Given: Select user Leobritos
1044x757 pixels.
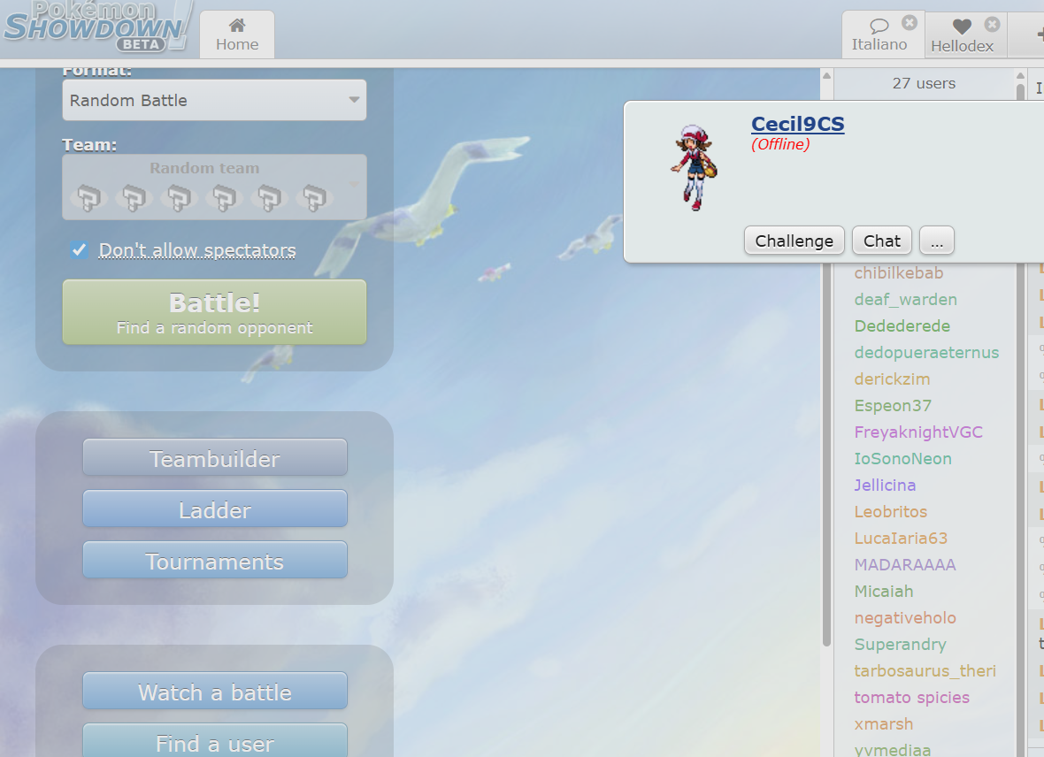Looking at the screenshot, I should tap(891, 512).
